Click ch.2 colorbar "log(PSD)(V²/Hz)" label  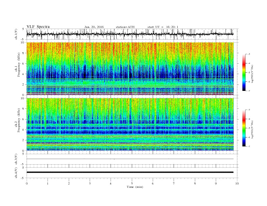click(x=253, y=129)
